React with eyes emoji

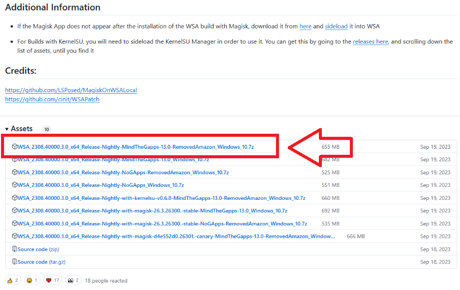click(x=74, y=280)
